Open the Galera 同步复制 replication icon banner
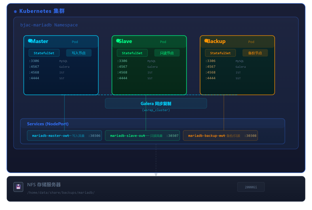This screenshot has height=210, width=312. 156,103
